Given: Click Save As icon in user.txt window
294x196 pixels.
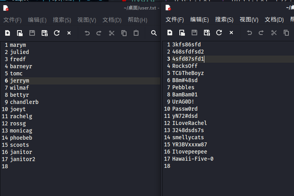Looking at the screenshot, I should [44, 33].
